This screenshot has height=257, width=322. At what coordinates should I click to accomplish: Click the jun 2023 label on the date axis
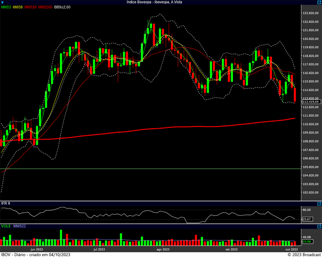(37, 249)
